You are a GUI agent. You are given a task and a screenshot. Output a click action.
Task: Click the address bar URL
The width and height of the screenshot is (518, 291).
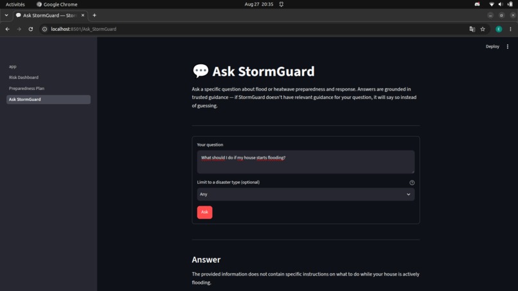click(84, 29)
